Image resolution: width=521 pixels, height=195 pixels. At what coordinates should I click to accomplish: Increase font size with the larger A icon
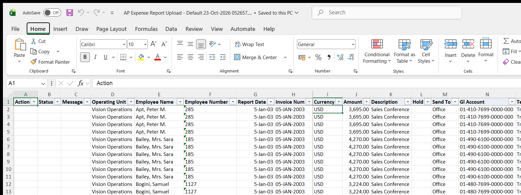click(154, 44)
